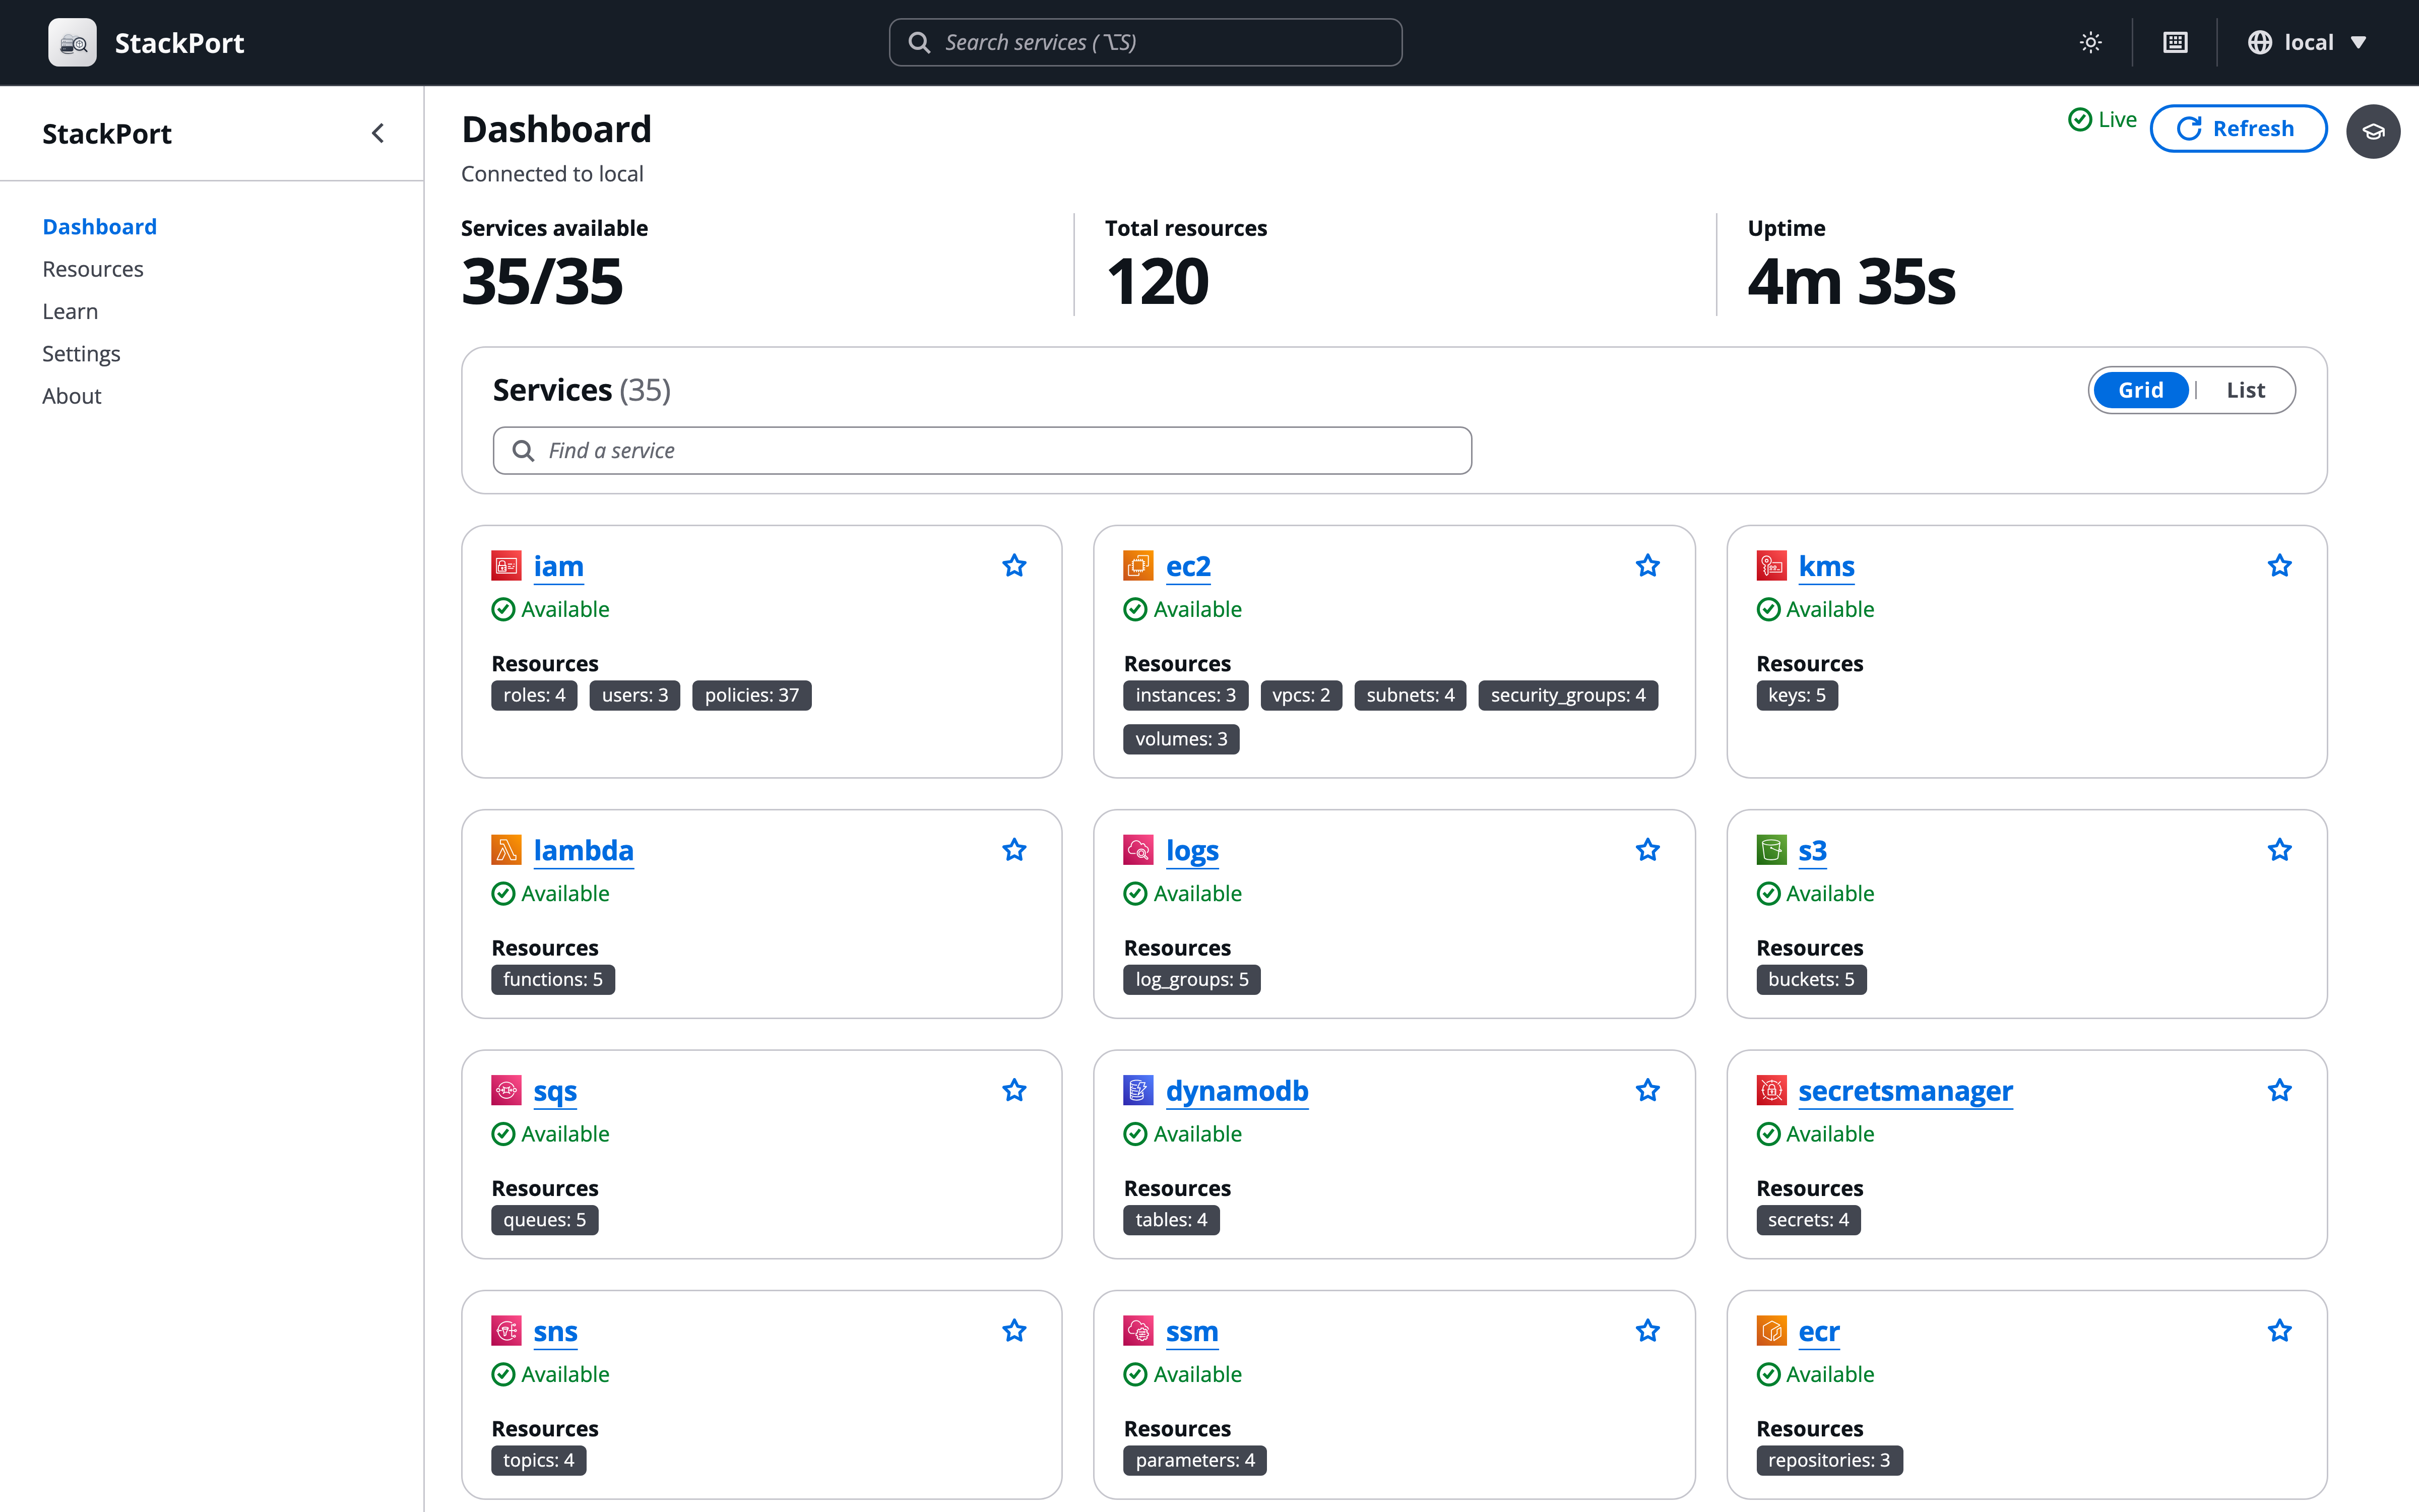Click the sns service icon
The height and width of the screenshot is (1512, 2419).
(506, 1331)
